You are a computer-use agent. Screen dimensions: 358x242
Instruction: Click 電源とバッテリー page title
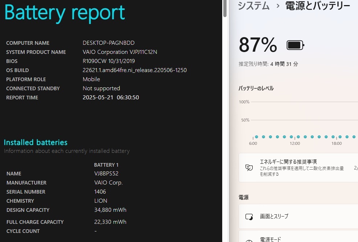click(x=318, y=6)
